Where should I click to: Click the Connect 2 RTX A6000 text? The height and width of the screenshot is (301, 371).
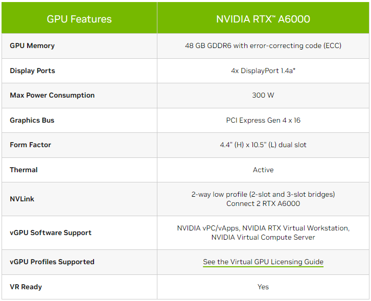coord(263,204)
